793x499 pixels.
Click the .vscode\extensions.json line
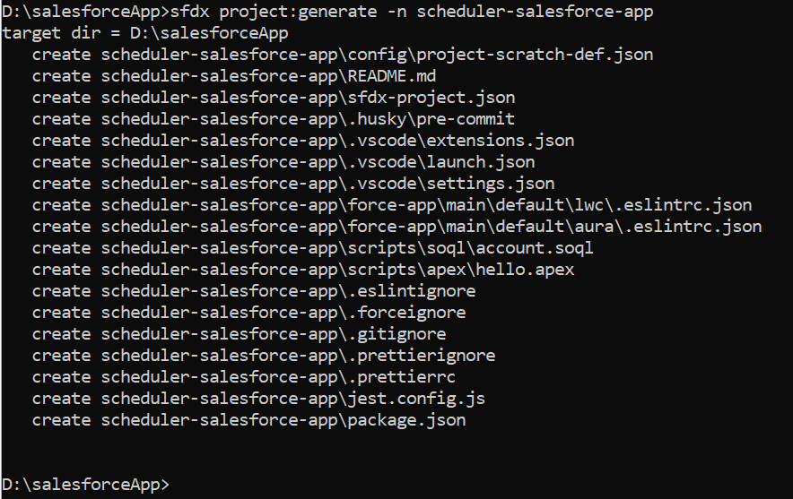coord(303,141)
